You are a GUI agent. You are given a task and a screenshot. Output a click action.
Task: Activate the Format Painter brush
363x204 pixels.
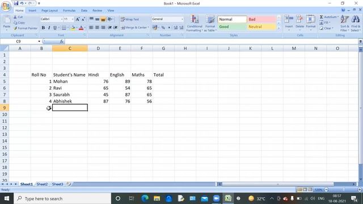click(x=26, y=28)
